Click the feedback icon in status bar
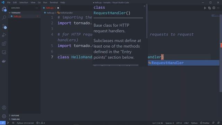 tap(213, 123)
